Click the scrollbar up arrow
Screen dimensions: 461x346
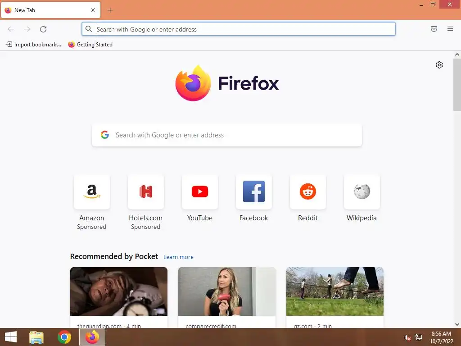point(457,55)
